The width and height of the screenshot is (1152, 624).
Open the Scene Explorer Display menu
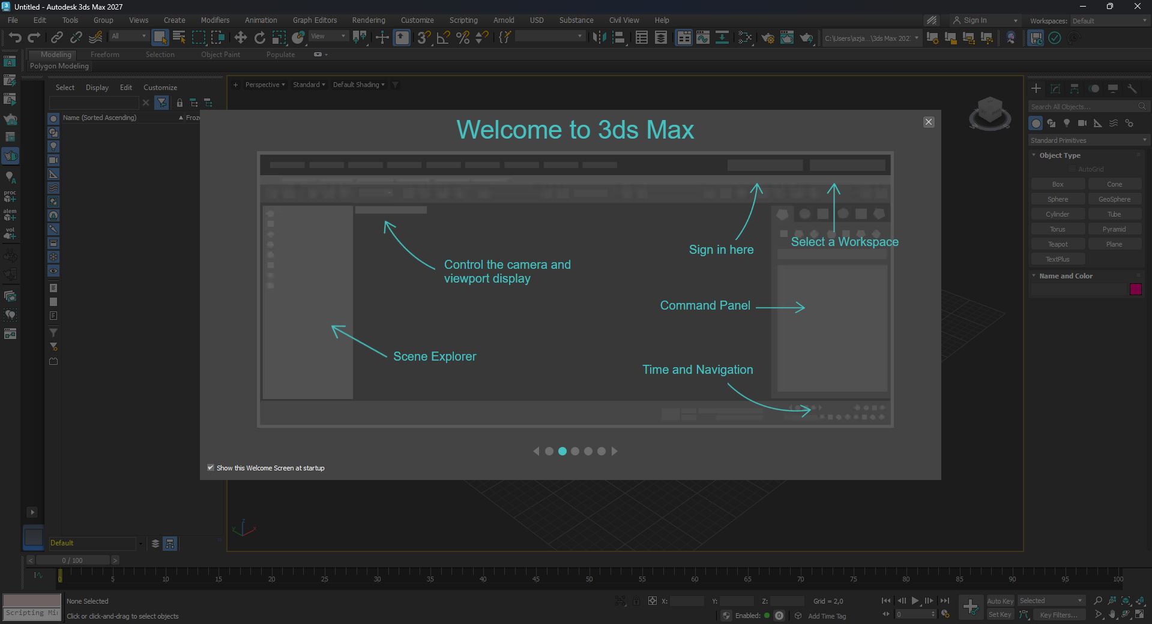coord(97,88)
